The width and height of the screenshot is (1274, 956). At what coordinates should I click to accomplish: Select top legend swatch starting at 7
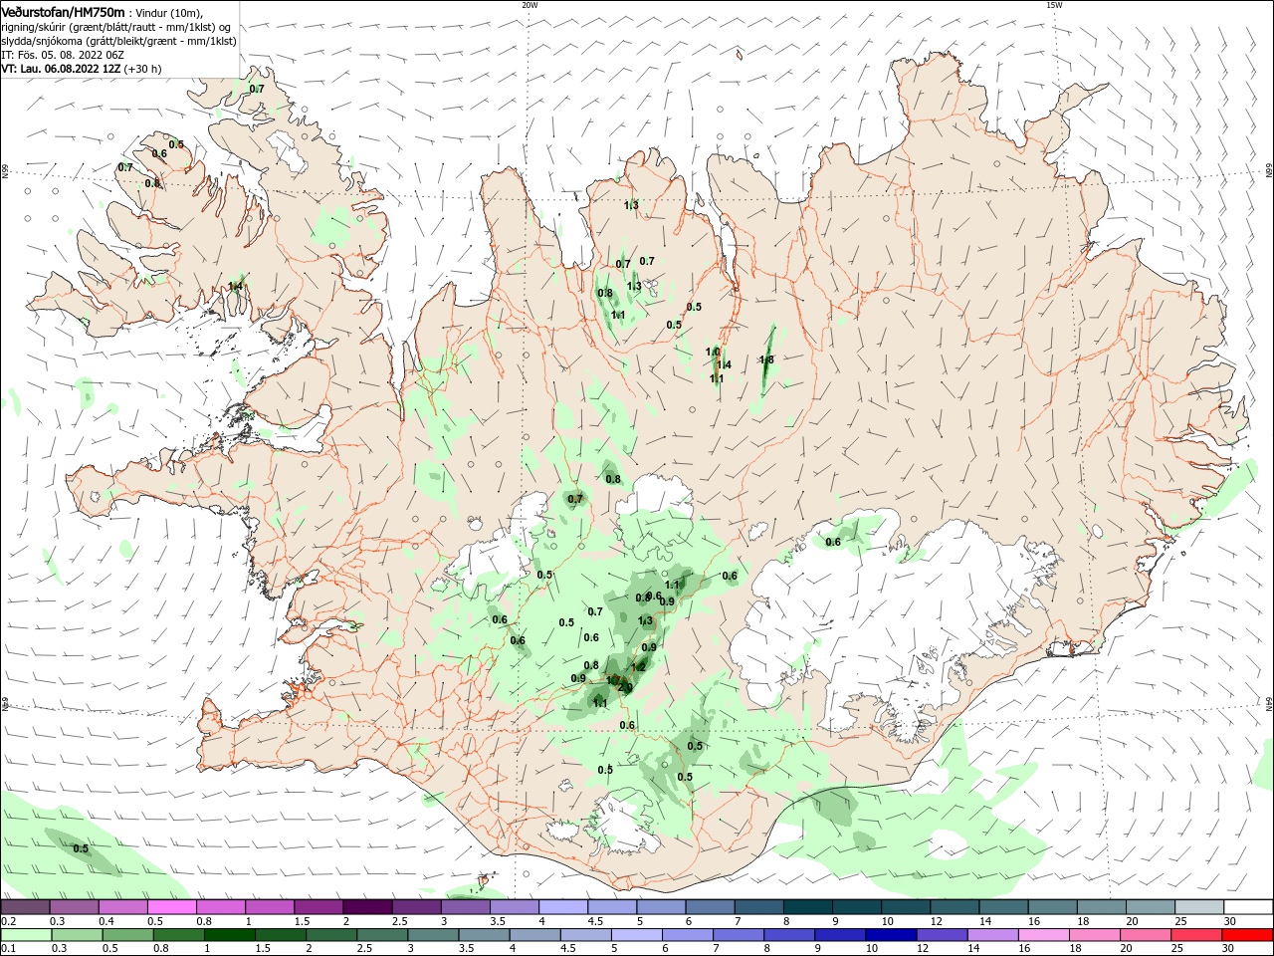click(757, 906)
